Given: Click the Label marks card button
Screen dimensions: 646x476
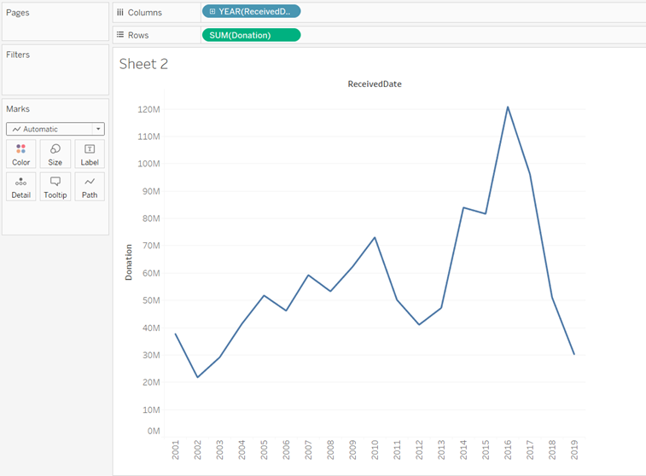Looking at the screenshot, I should (90, 154).
